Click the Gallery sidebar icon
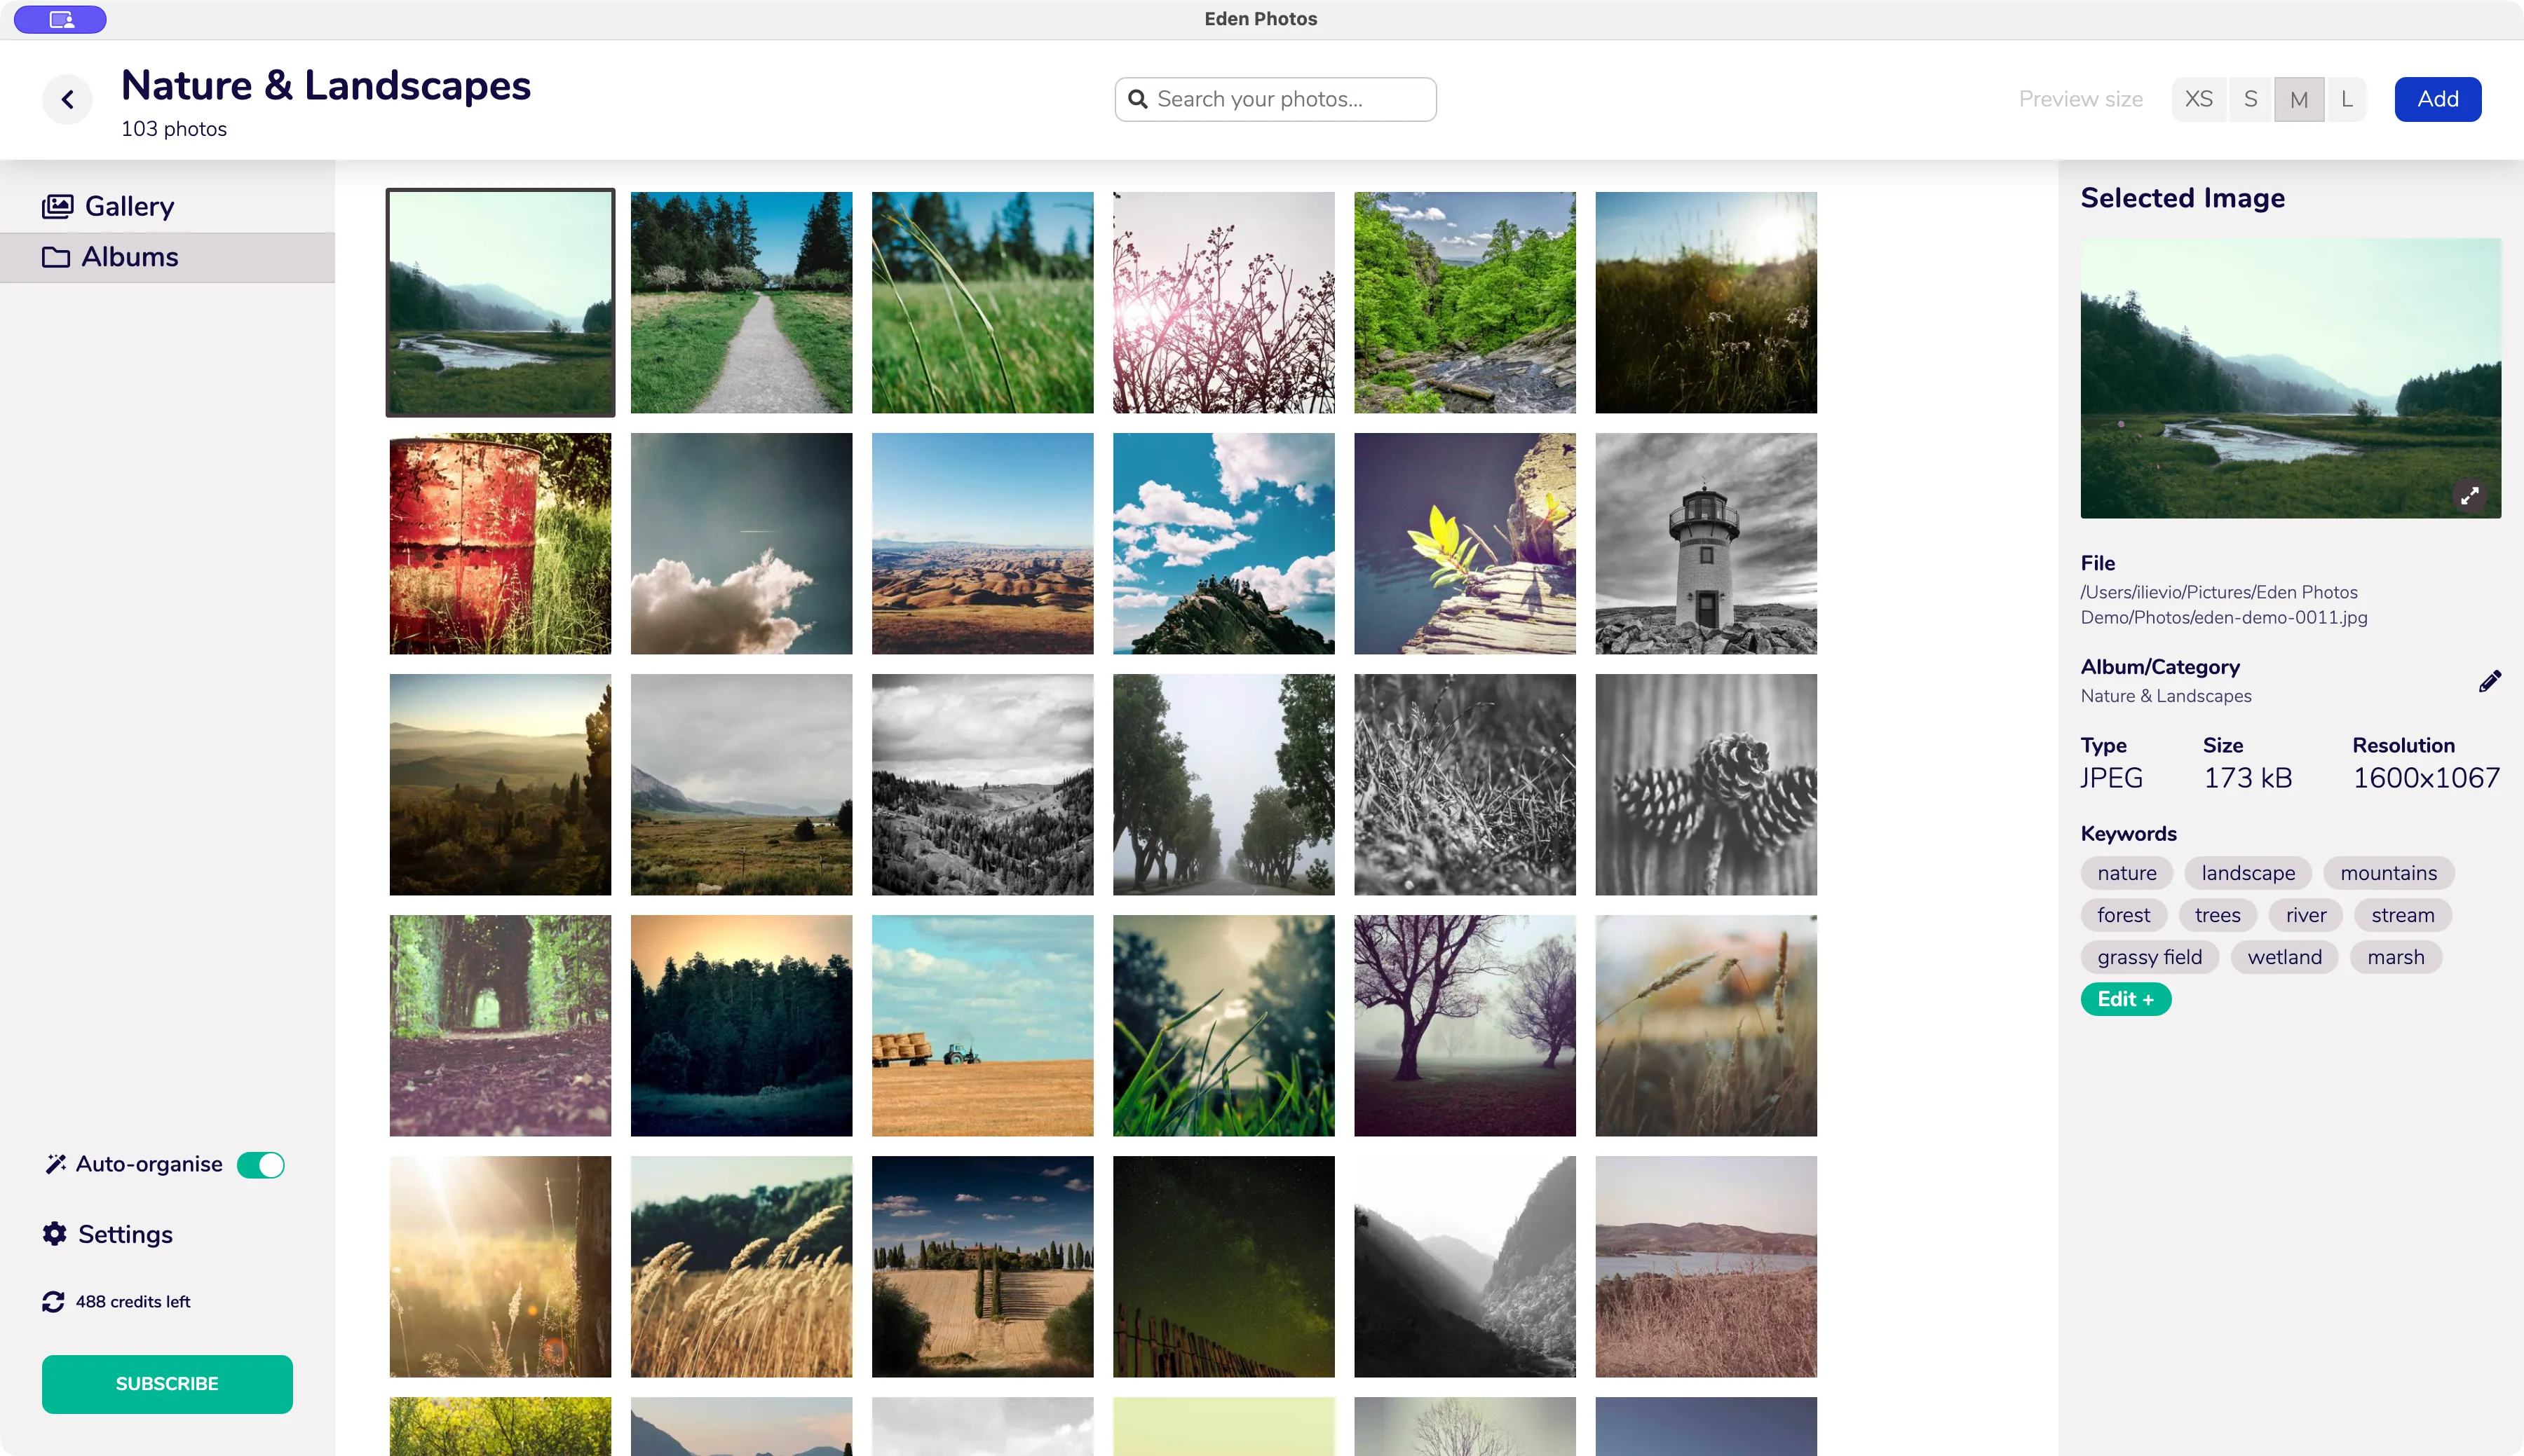The width and height of the screenshot is (2524, 1456). [57, 206]
